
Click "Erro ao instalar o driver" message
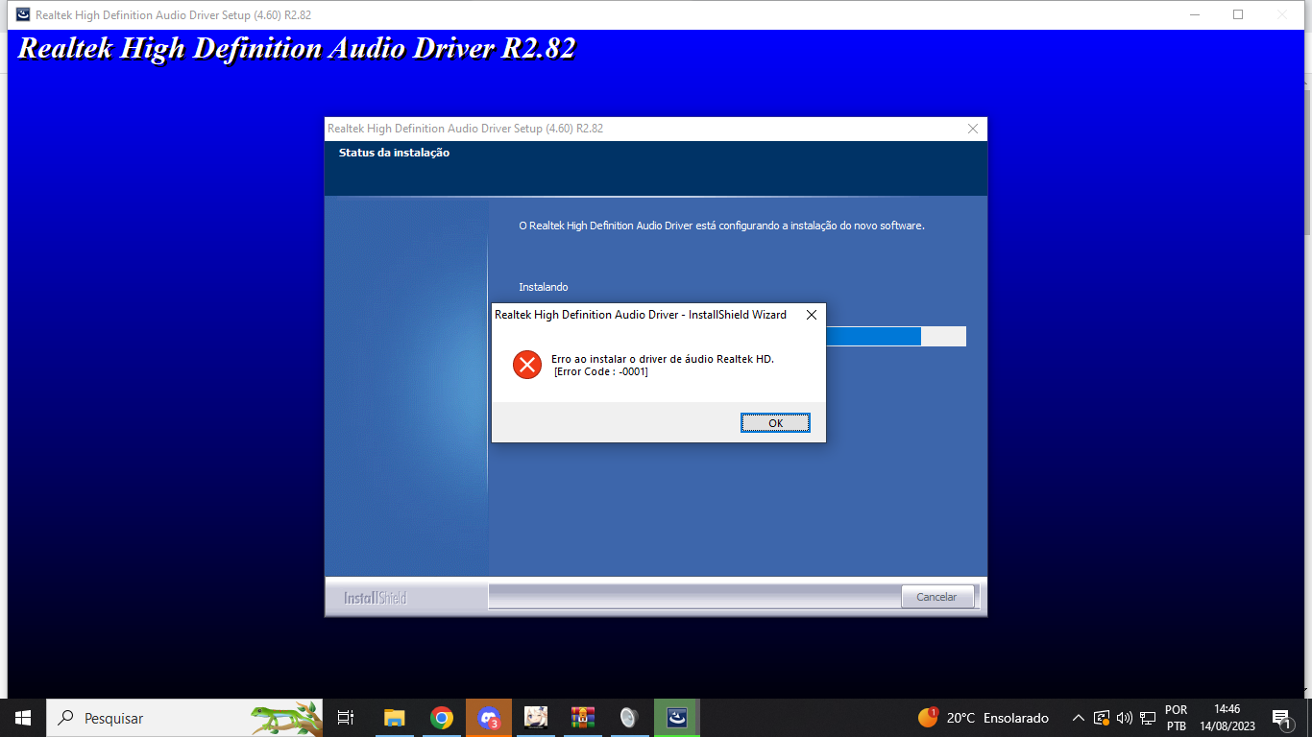(663, 359)
